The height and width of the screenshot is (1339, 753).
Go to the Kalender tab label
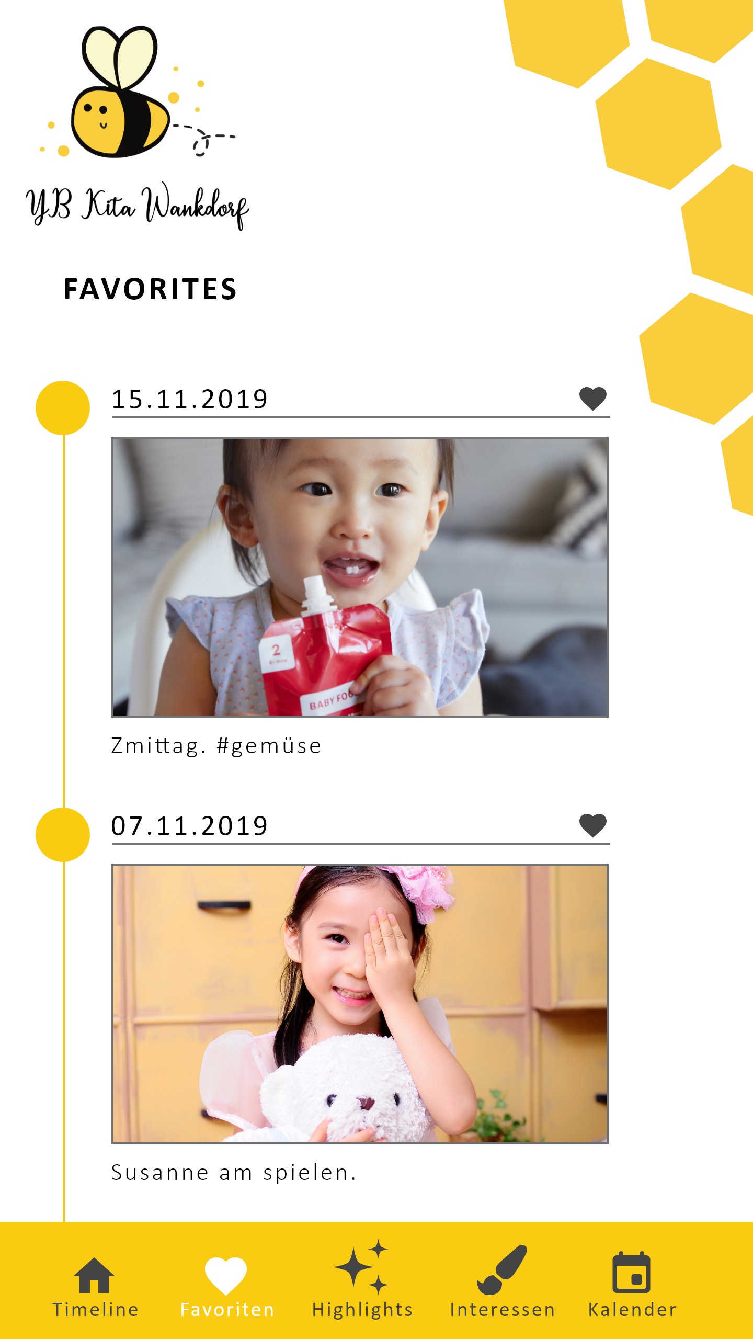633,1310
